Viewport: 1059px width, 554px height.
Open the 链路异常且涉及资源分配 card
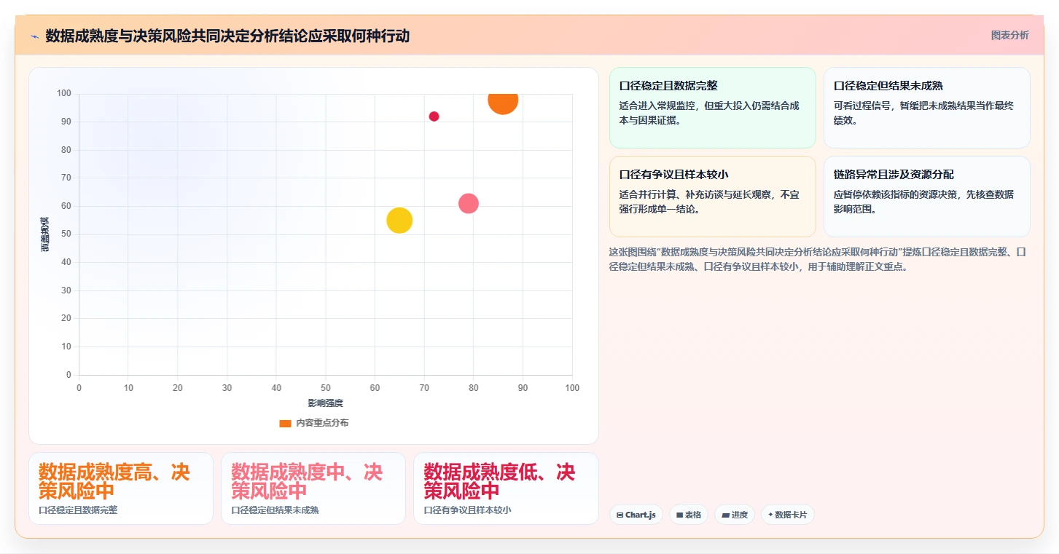(926, 197)
